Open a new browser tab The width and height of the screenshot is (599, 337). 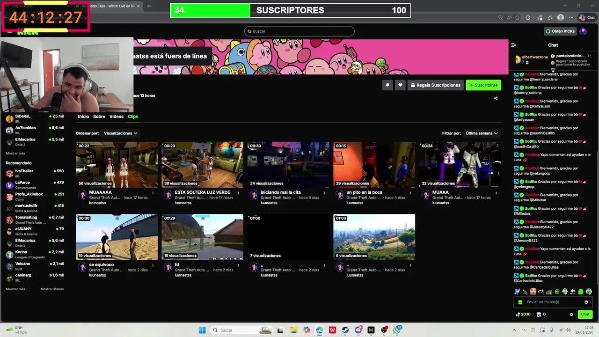[x=149, y=6]
